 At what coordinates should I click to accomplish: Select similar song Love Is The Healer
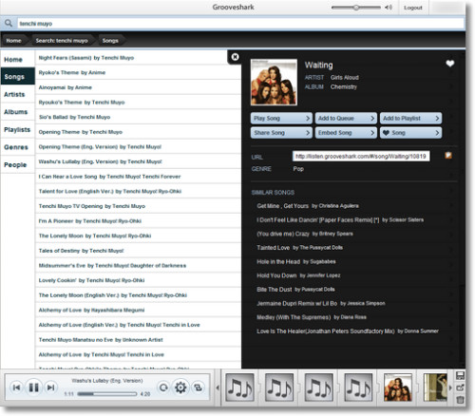[x=348, y=331]
